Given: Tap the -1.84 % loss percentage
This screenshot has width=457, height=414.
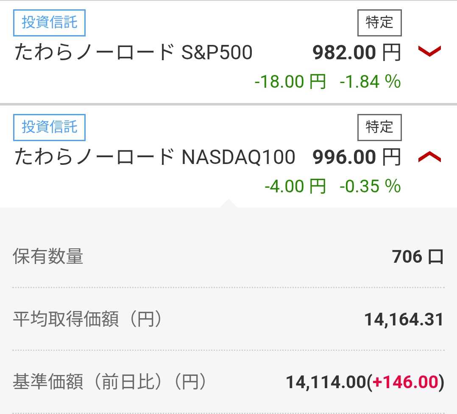Looking at the screenshot, I should (x=370, y=81).
